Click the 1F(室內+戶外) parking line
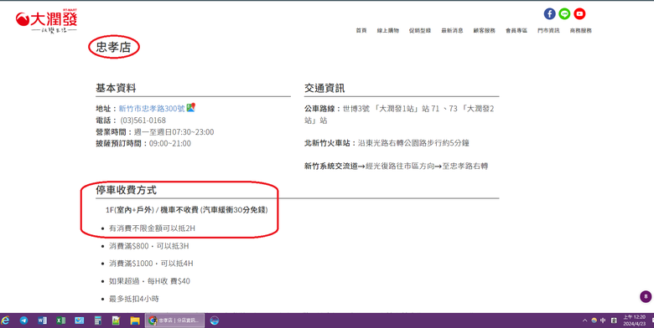Viewport: 654px width, 328px height. tap(186, 210)
